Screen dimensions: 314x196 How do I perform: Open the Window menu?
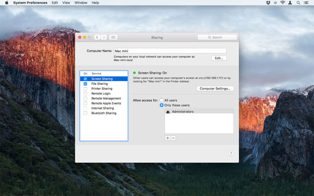point(81,3)
